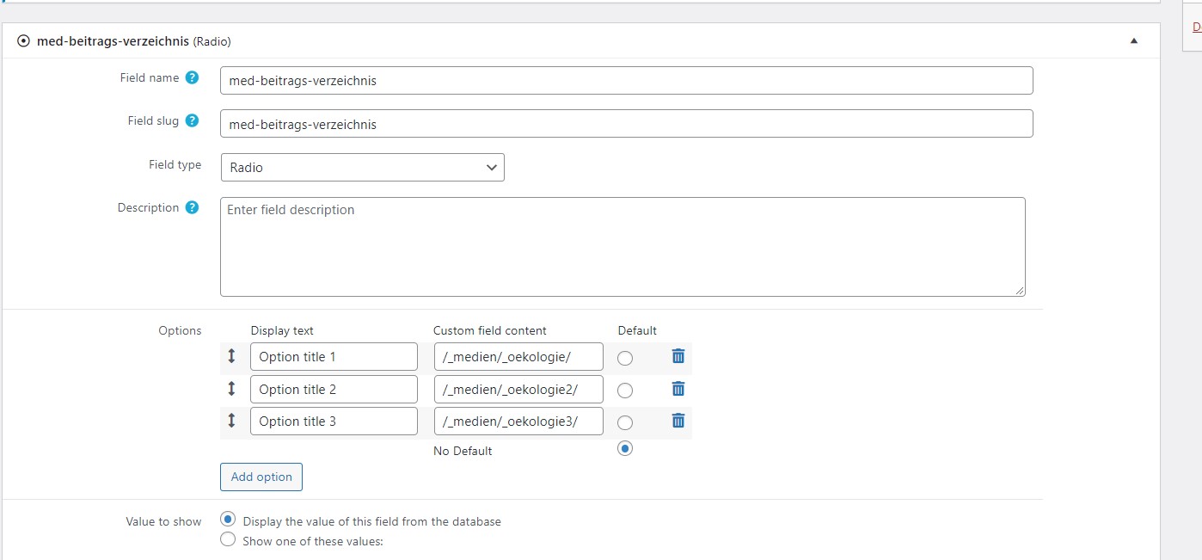The image size is (1202, 560).
Task: Click the help icon next to Field slug
Action: click(x=193, y=120)
